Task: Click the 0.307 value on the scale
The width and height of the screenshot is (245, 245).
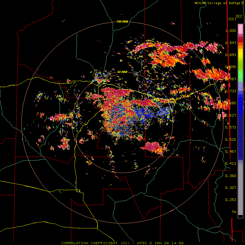Action: click(x=231, y=188)
